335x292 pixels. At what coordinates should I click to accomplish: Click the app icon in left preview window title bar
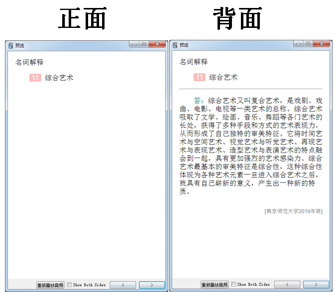(10, 45)
